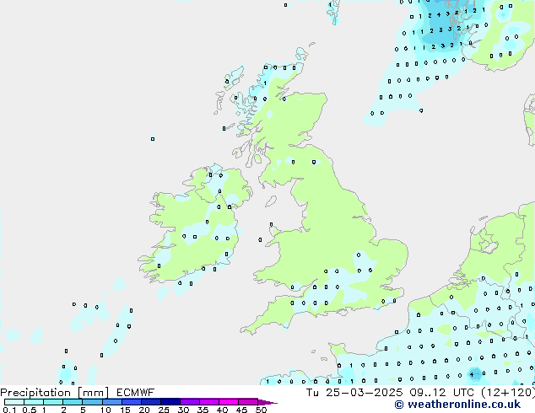This screenshot has width=535, height=413.
Task: Select the 0.5–1 mm legend swatch
Action: (34, 402)
